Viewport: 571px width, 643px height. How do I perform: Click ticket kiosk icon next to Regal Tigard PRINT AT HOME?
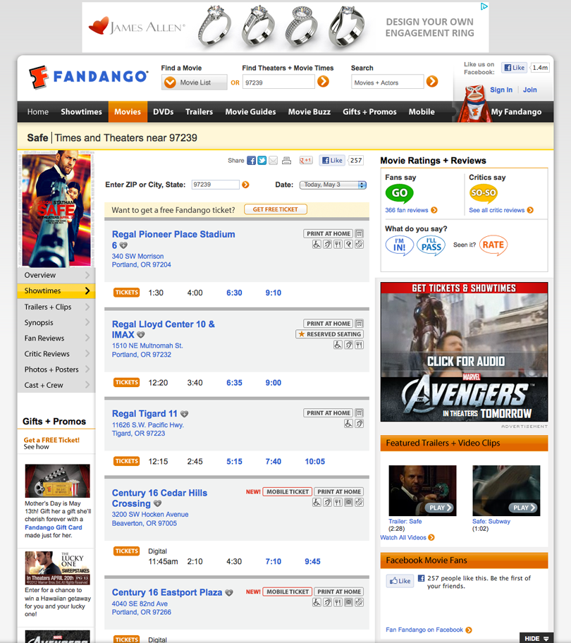(359, 413)
